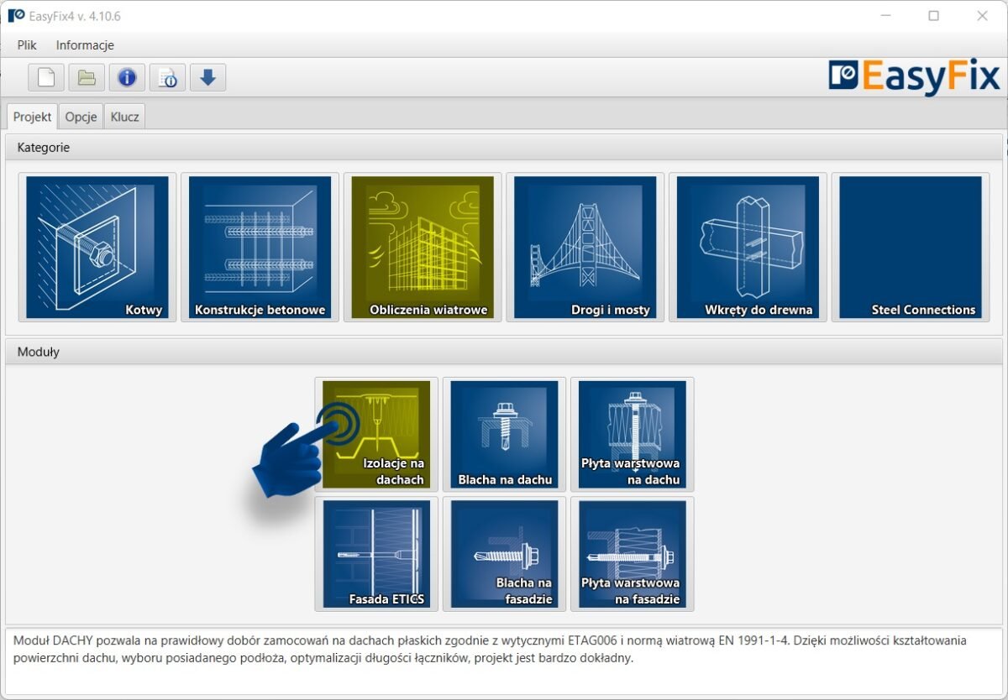Switch to the Projekt tab
Image resolution: width=1008 pixels, height=700 pixels.
[x=33, y=117]
